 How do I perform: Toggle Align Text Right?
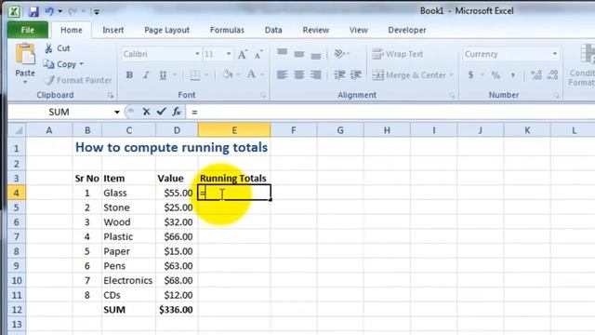pyautogui.click(x=316, y=74)
